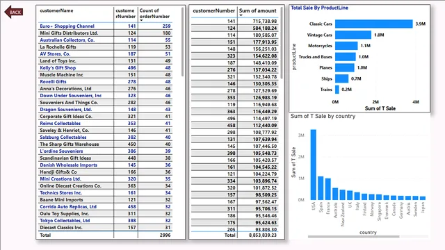Image resolution: width=445 pixels, height=250 pixels.
Task: Select AV Stores, Co. row
Action: [x=105, y=54]
